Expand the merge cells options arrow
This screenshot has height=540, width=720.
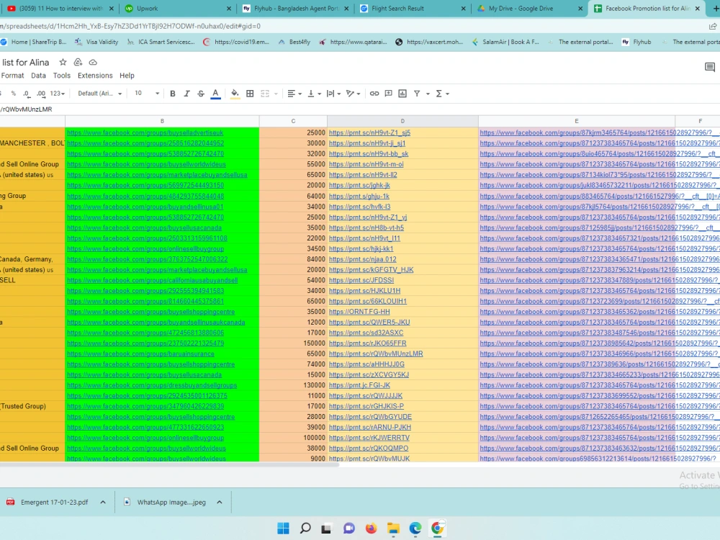pos(276,94)
